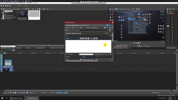The height and width of the screenshot is (100, 178).
Task: Expand the Text color disclosure triangle
Action: pos(66,54)
